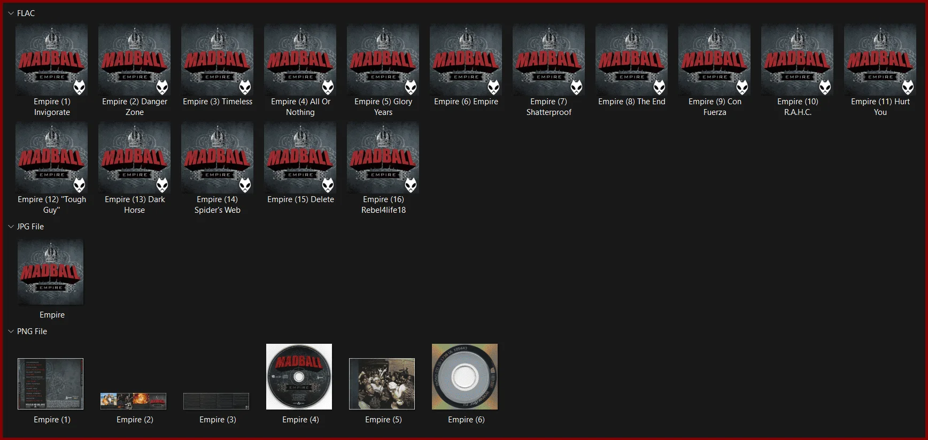Collapse the FLAC group
Image resolution: width=928 pixels, height=440 pixels.
coord(11,13)
